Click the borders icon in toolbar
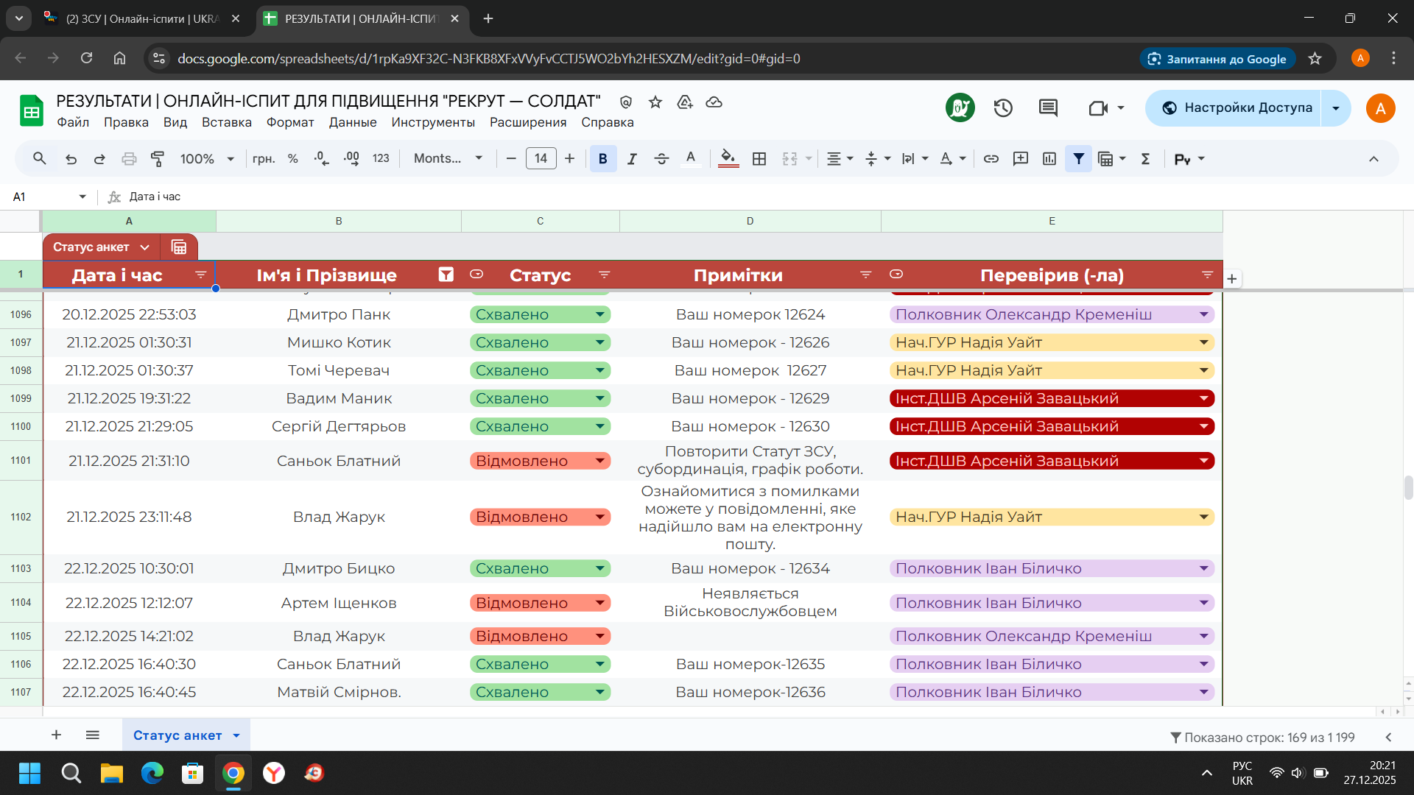The image size is (1414, 795). (x=759, y=158)
